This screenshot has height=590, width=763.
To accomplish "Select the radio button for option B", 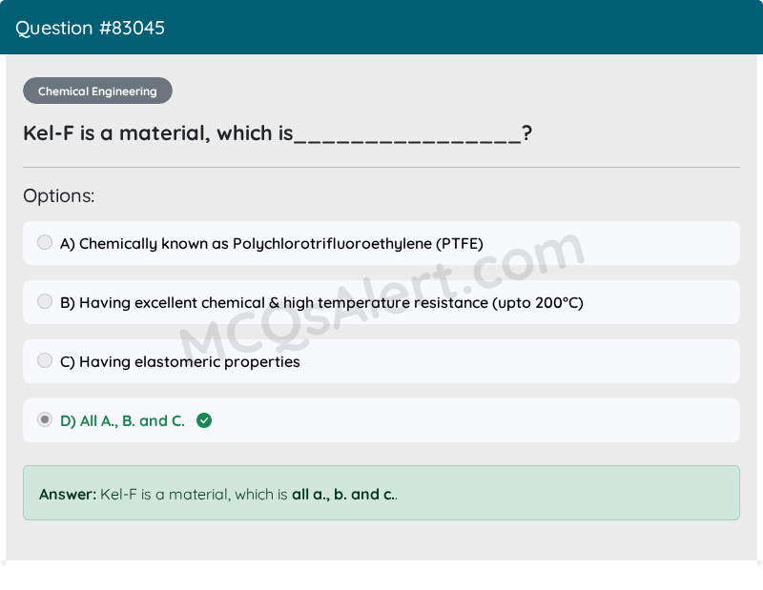I will [x=45, y=301].
